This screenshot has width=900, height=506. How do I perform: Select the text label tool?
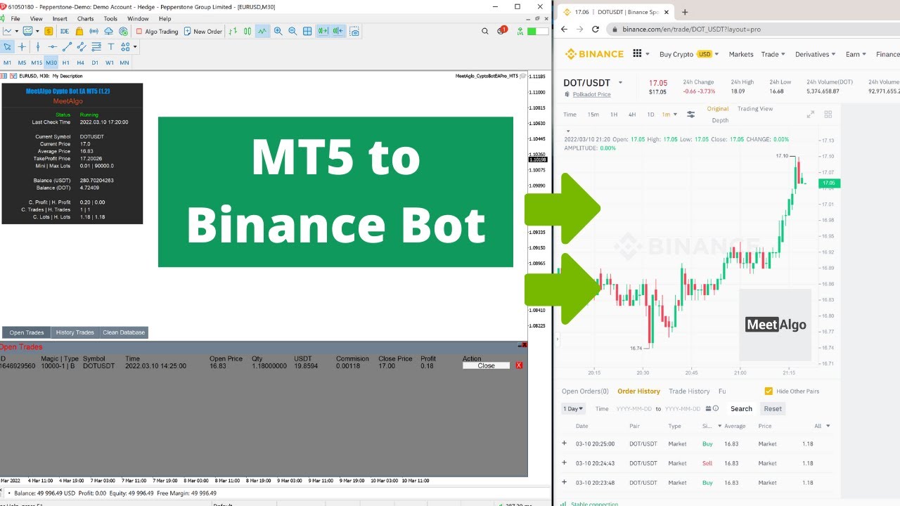(111, 46)
